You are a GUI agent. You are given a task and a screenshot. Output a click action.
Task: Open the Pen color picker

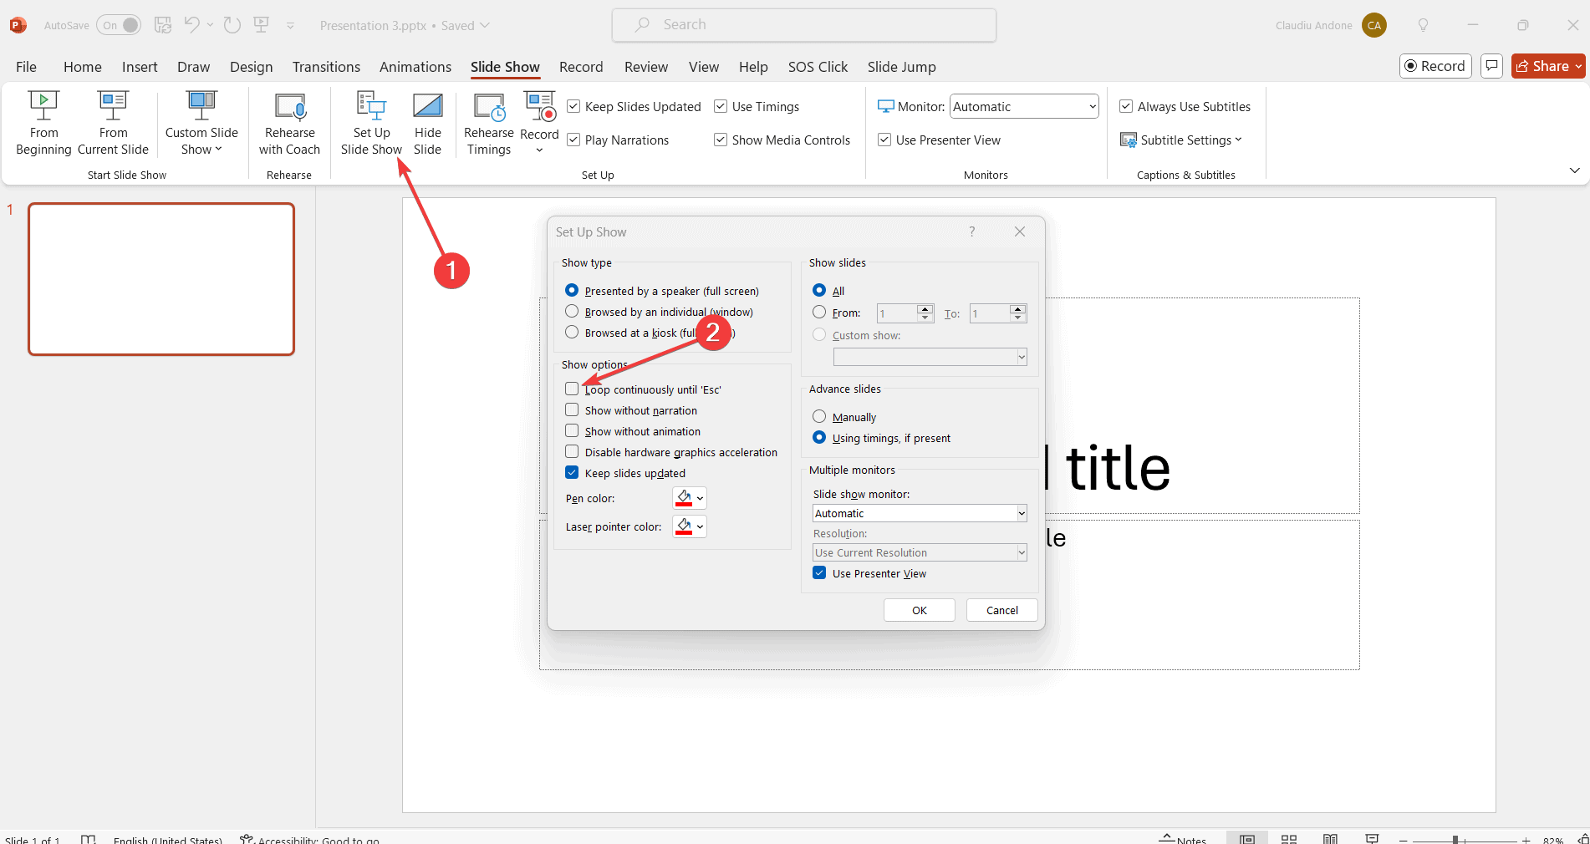tap(690, 498)
